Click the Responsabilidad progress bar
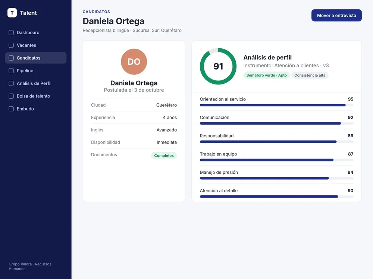The width and height of the screenshot is (373, 279). pyautogui.click(x=276, y=142)
